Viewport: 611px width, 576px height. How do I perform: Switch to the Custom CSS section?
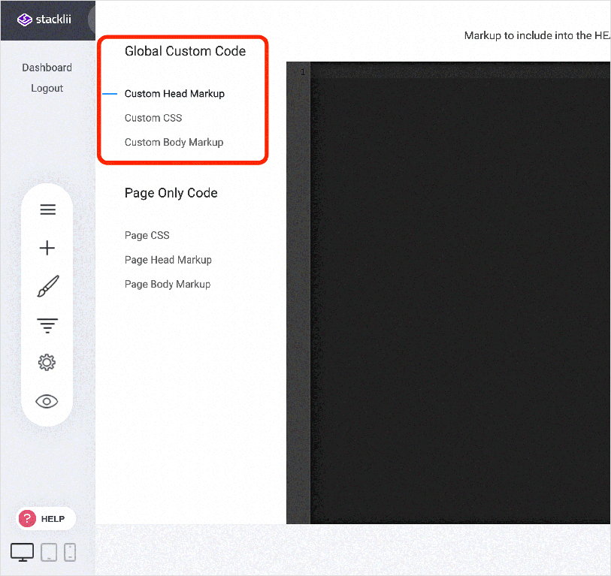[x=153, y=118]
